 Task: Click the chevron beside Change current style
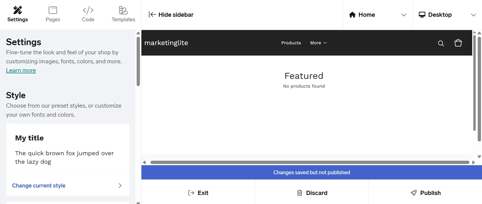120,185
